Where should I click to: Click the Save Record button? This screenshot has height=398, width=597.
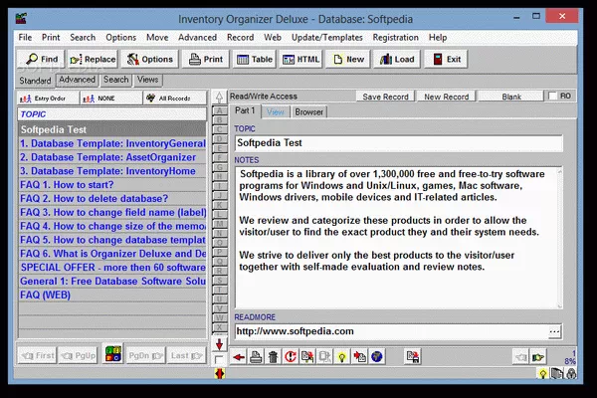click(385, 97)
